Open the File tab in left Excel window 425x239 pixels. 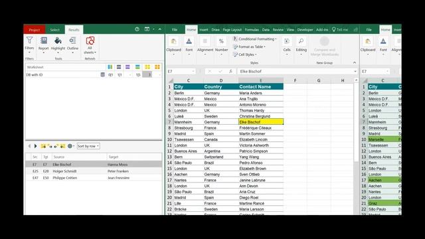175,30
